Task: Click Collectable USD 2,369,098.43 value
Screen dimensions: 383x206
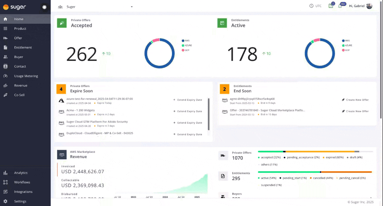Action: [83, 185]
